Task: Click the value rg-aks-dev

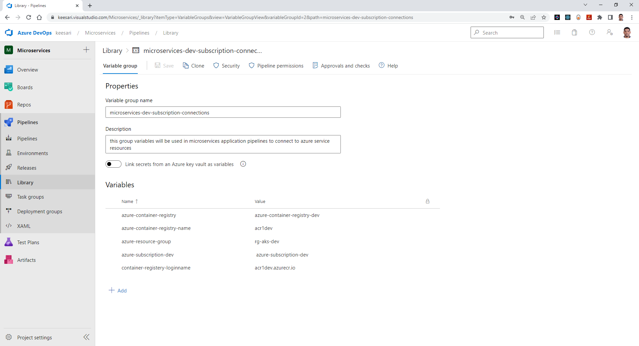Action: [267, 242]
